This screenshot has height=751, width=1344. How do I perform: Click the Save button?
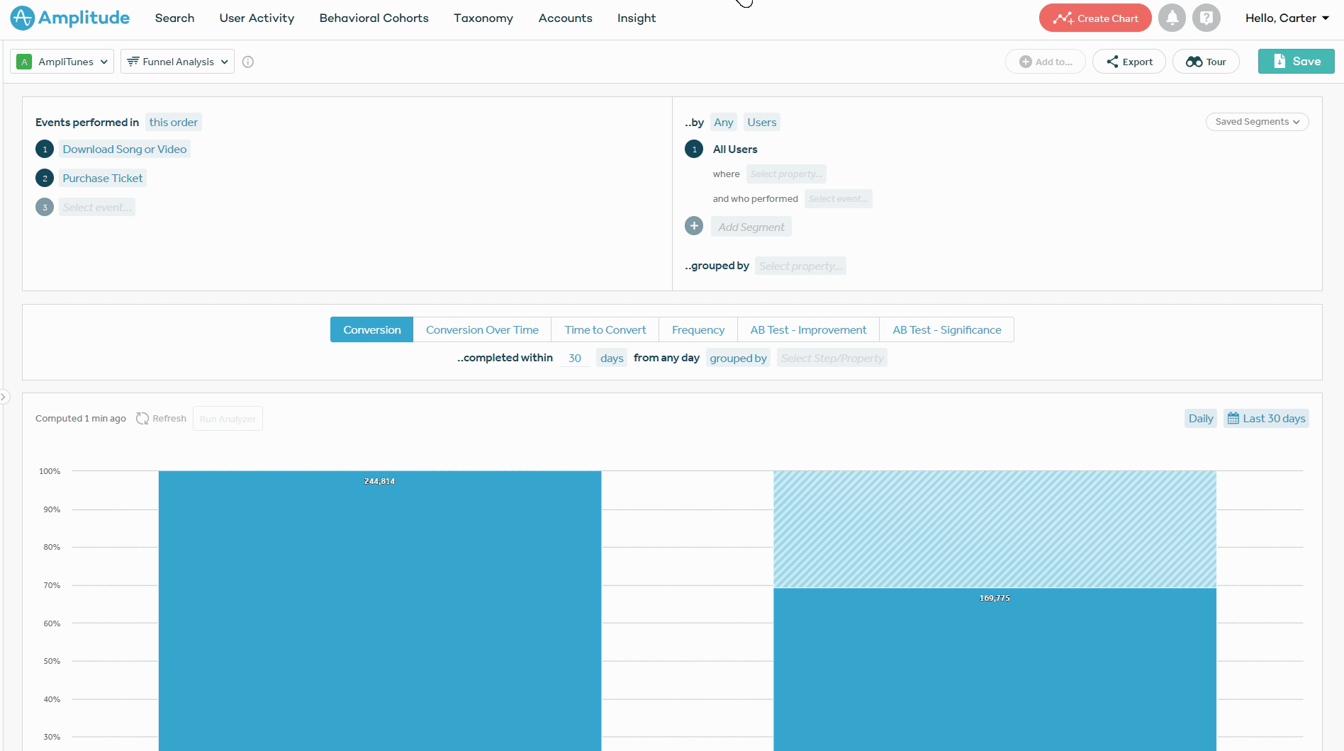[x=1296, y=62]
